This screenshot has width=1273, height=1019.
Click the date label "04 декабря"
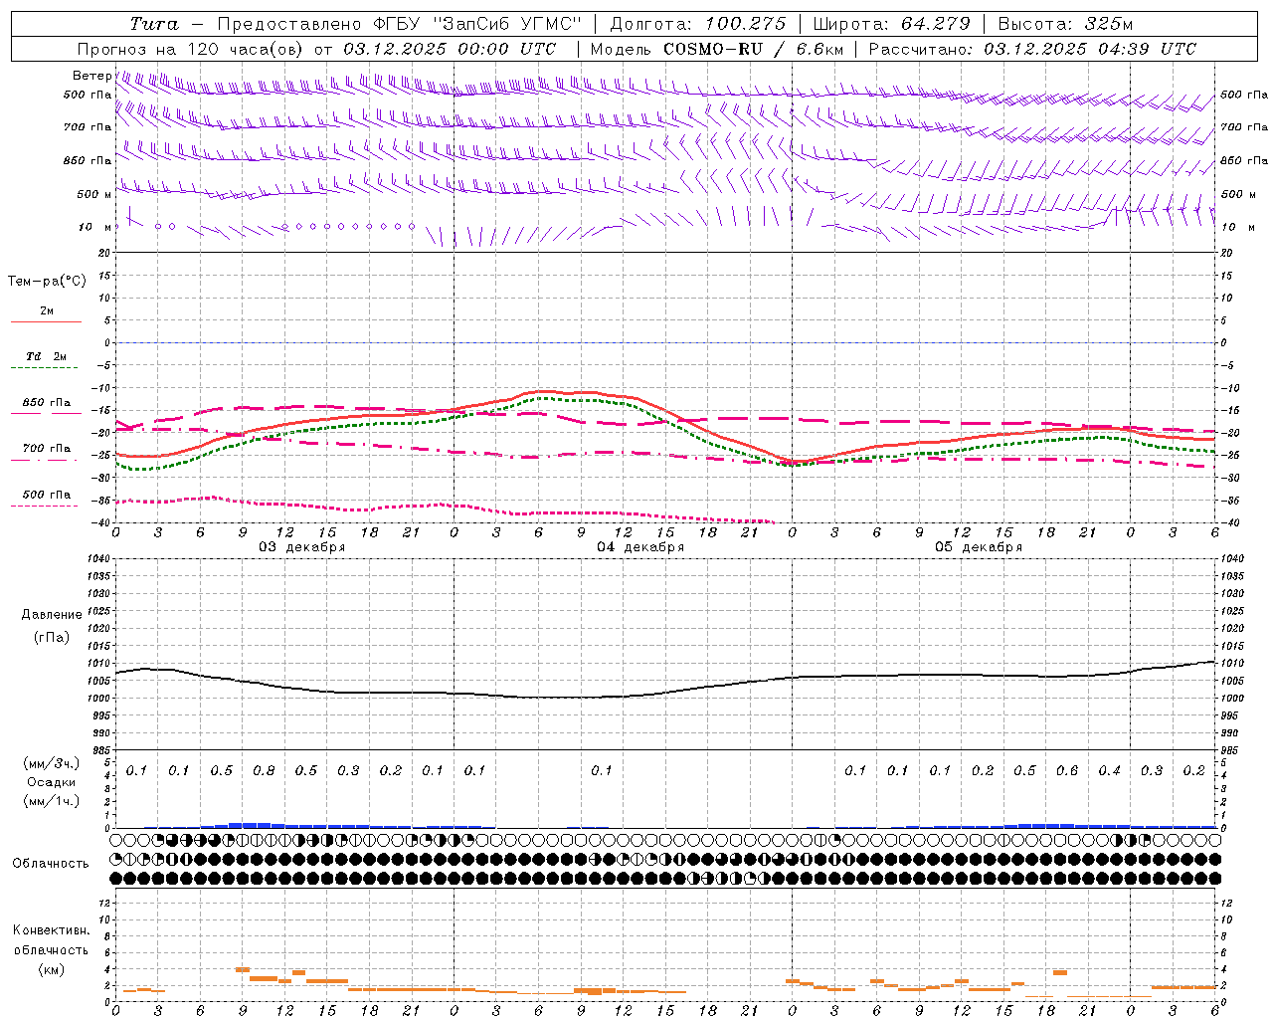coord(640,547)
